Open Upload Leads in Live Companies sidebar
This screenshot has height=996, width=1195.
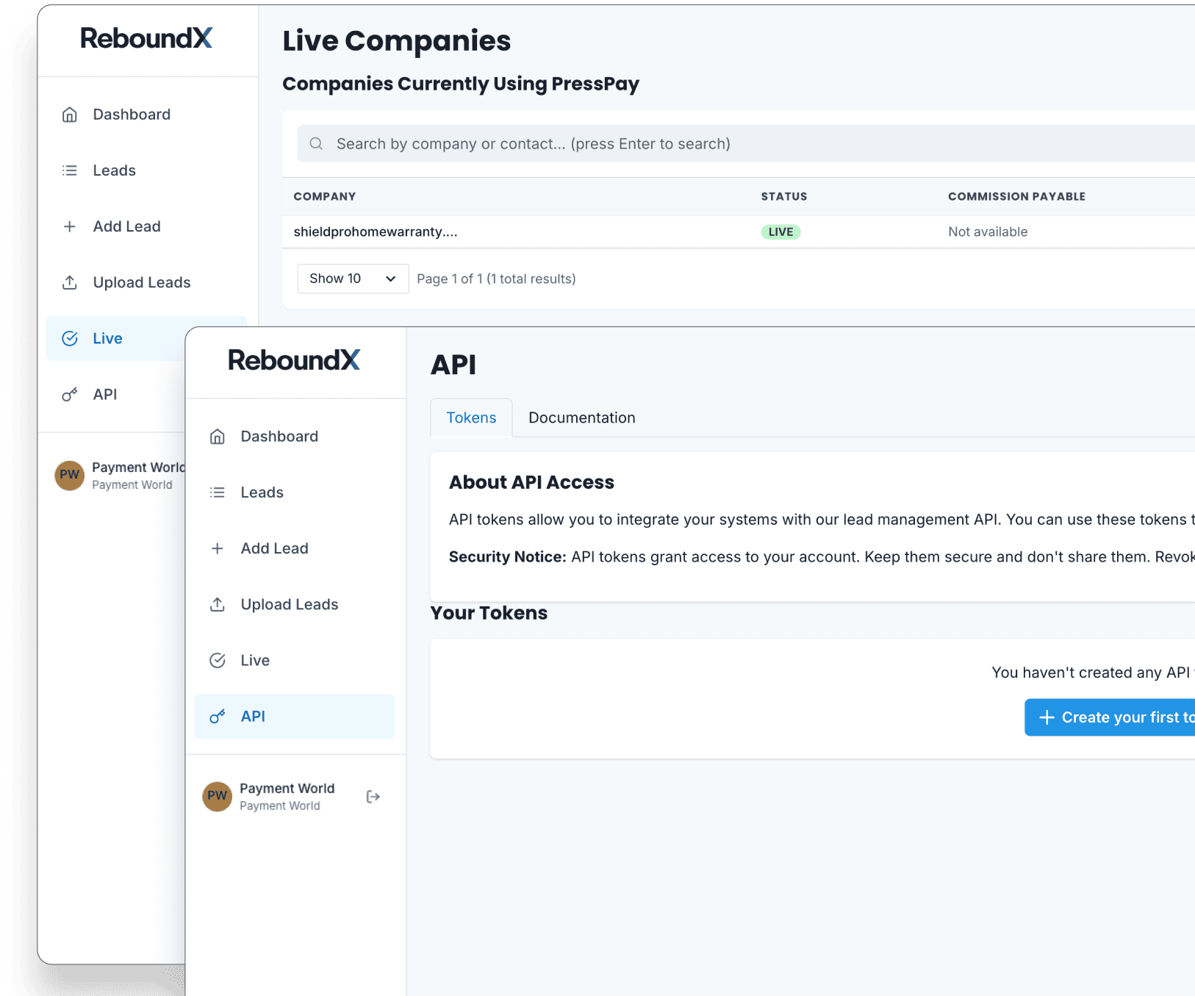[x=146, y=282]
